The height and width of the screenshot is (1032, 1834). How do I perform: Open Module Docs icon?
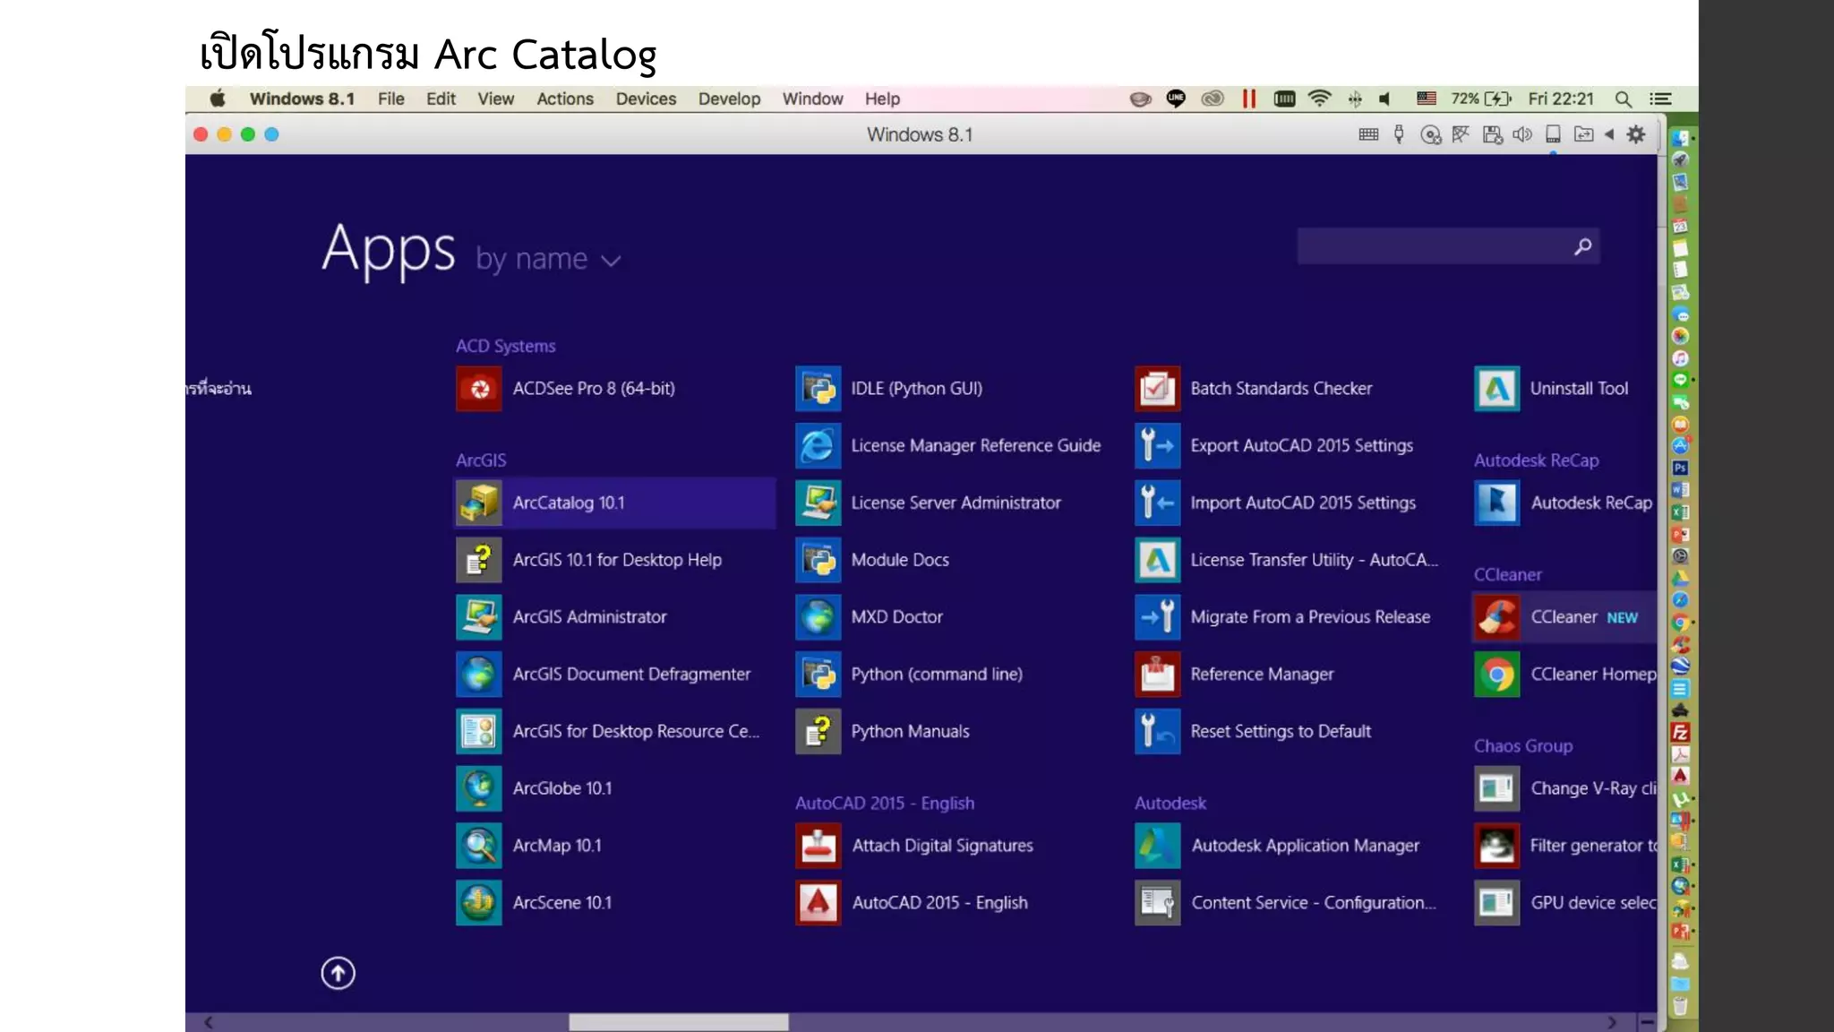pos(818,560)
